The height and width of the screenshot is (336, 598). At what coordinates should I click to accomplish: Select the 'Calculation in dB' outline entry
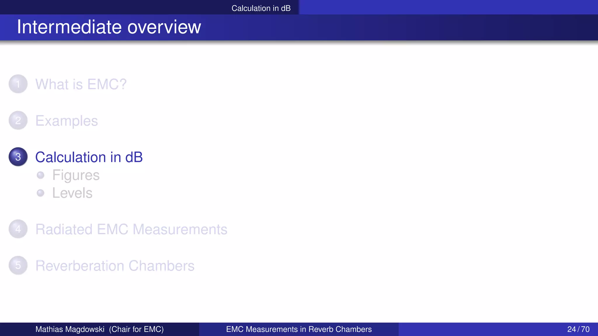coord(89,157)
